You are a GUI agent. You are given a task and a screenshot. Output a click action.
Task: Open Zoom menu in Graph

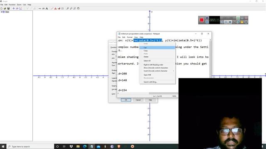point(19,5)
